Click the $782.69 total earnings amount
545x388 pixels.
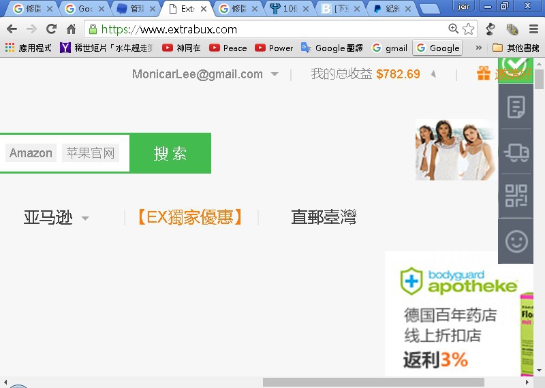click(x=398, y=74)
